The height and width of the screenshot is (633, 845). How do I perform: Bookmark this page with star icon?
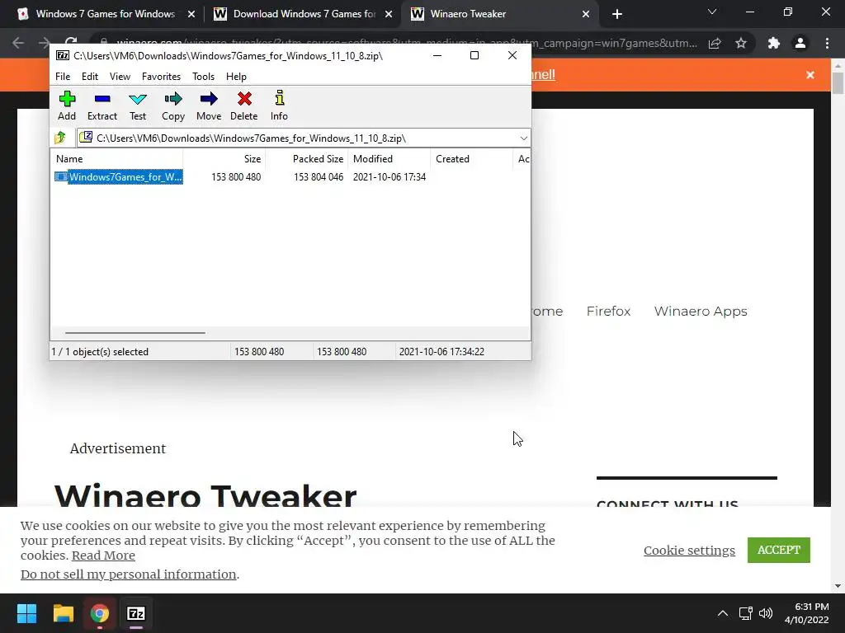[741, 43]
